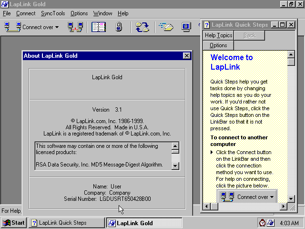Open the Connect over toolbar button
The height and width of the screenshot is (229, 305).
point(32,27)
